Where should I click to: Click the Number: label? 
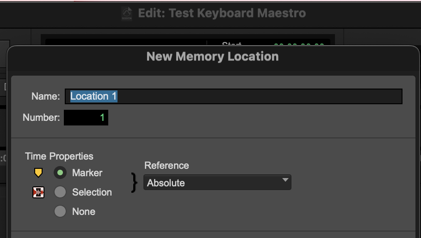tap(41, 118)
